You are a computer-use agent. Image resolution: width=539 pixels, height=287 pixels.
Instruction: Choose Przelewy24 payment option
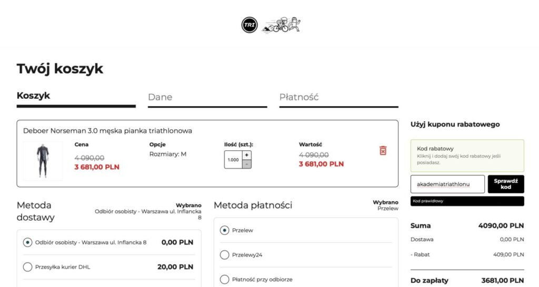225,255
